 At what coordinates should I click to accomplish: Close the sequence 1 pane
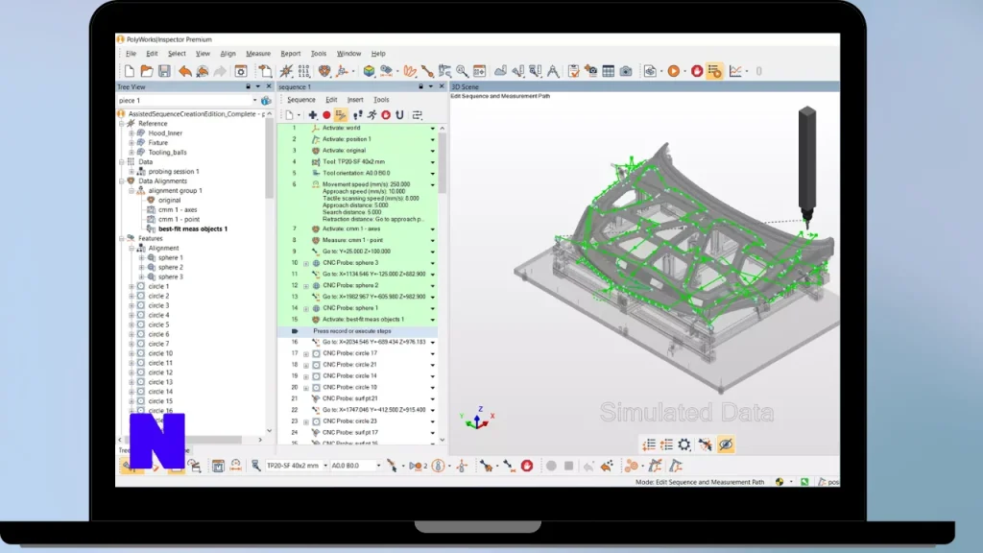(442, 86)
